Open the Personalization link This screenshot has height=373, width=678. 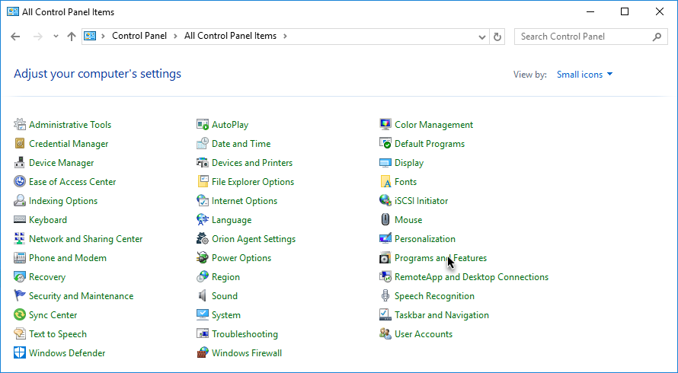coord(424,238)
